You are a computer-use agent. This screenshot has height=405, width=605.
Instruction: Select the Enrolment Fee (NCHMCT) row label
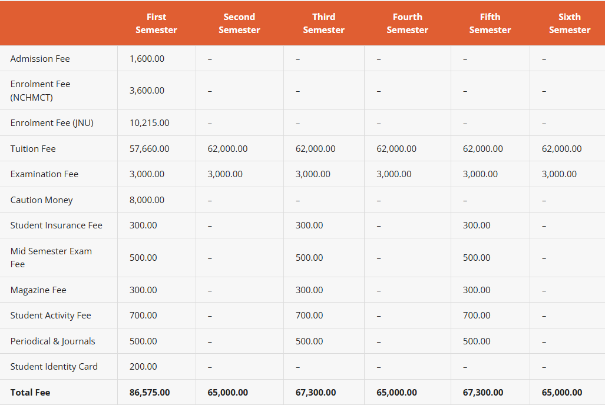[40, 91]
